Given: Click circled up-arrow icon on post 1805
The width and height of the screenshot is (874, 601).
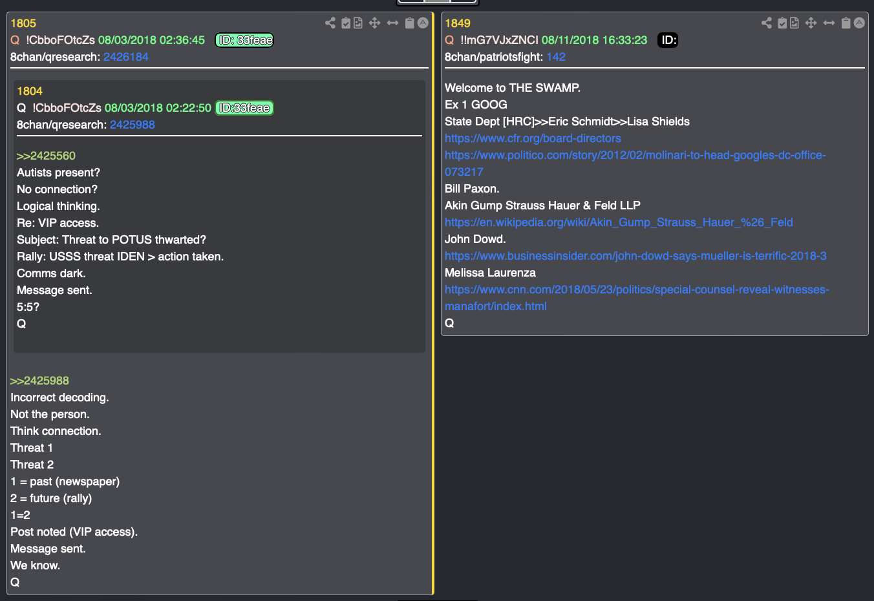Looking at the screenshot, I should [x=423, y=23].
